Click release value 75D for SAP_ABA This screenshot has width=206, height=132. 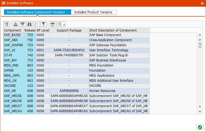coord(30,40)
